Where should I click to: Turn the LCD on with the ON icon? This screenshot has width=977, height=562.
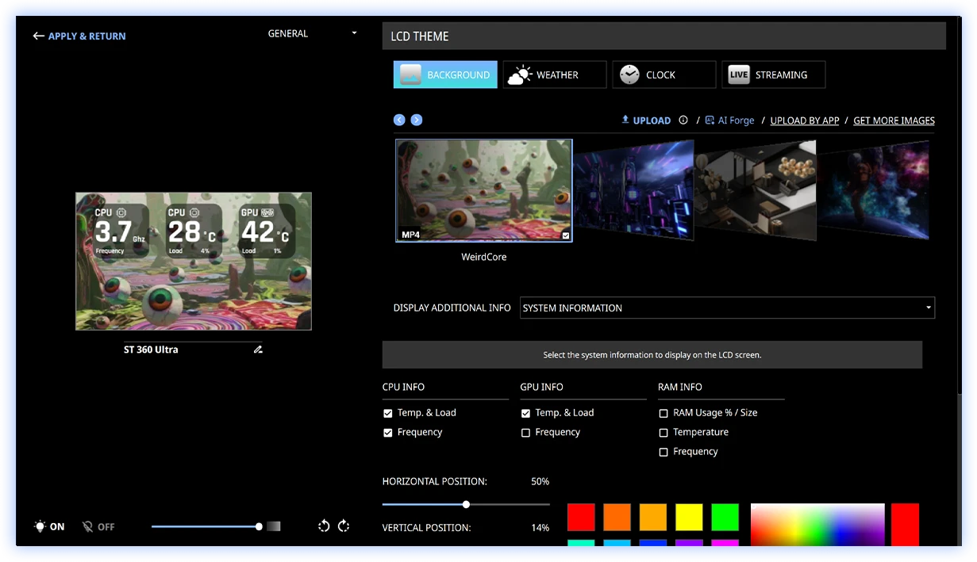(40, 526)
